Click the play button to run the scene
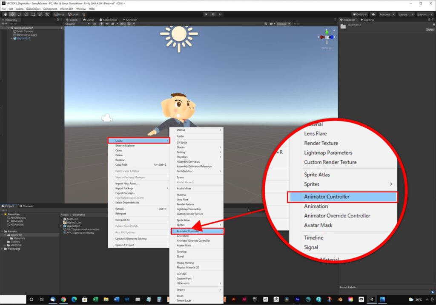 [206, 14]
